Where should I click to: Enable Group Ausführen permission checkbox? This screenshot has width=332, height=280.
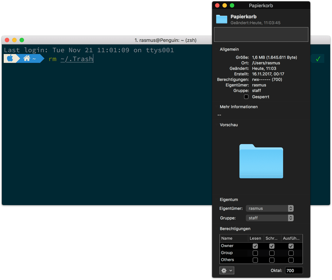(x=291, y=253)
